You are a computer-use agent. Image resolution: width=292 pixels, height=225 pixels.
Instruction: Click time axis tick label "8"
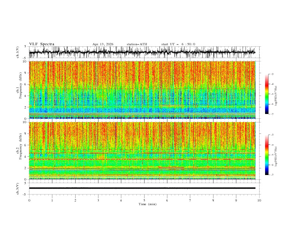click(x=213, y=200)
